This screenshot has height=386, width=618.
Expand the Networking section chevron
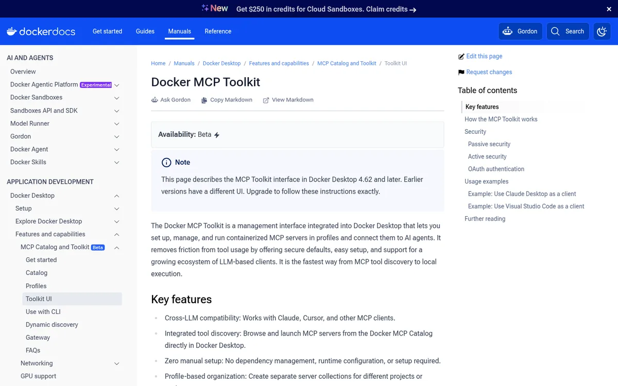click(x=117, y=363)
